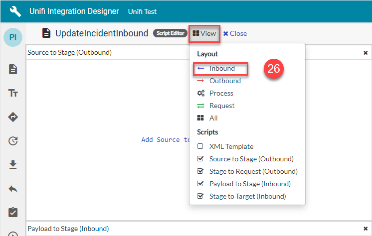Enable the XML Template checkbox

pyautogui.click(x=200, y=146)
